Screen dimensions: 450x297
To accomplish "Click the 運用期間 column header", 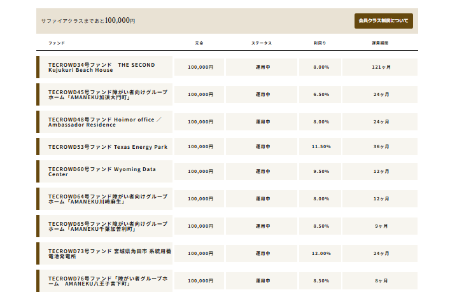I will pyautogui.click(x=380, y=43).
